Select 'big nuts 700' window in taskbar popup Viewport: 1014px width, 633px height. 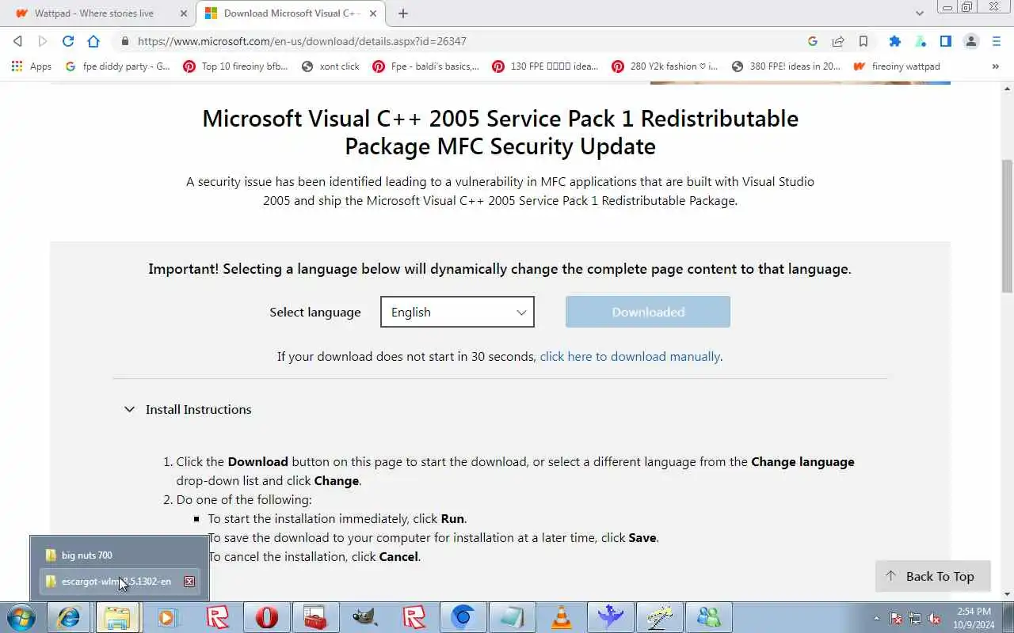point(119,555)
